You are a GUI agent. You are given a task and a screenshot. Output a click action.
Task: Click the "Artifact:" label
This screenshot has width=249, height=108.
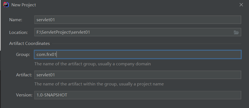click(x=24, y=75)
